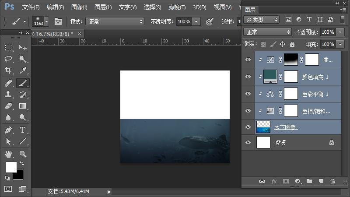This screenshot has width=350, height=197.
Task: Filter layers by smart object type
Action: [331, 20]
